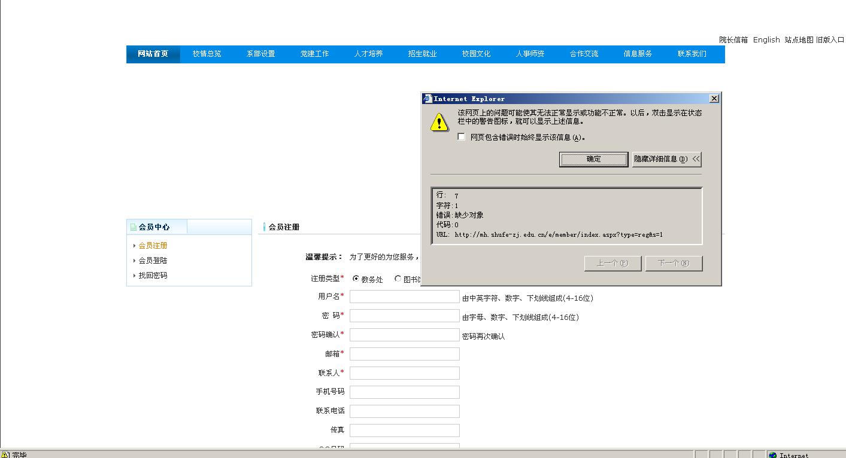
Task: Focus the 用户名 input field
Action: pos(405,297)
